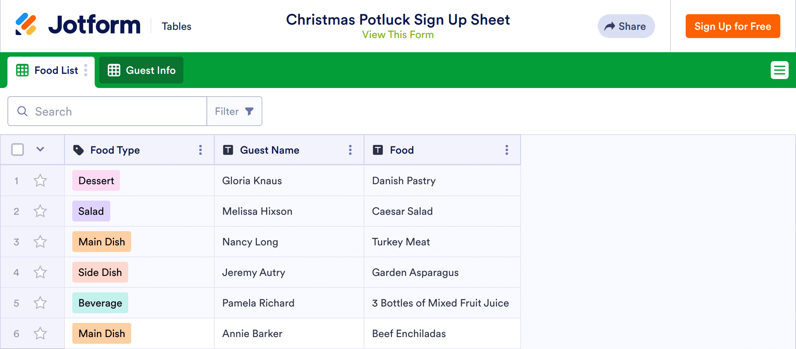The height and width of the screenshot is (349, 796).
Task: Open Food Type column options menu
Action: [x=200, y=150]
